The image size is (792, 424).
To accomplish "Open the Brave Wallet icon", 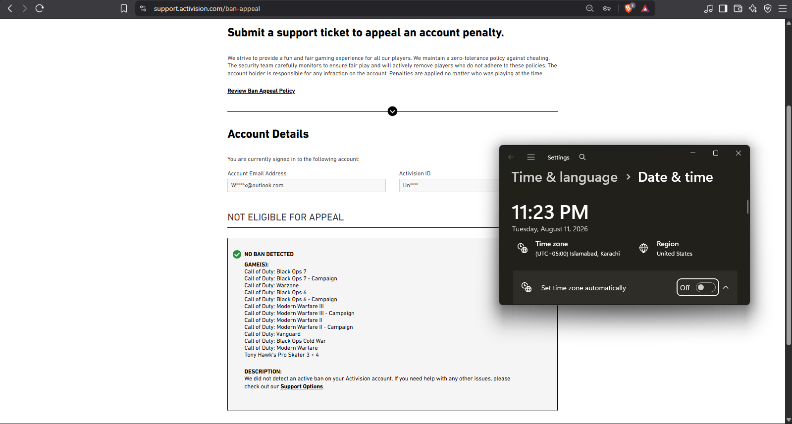I will click(738, 8).
